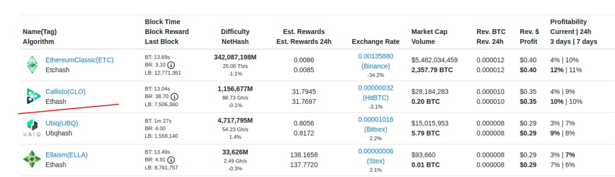Click the Difficulty column header
Viewport: 615px width, 177px height.
(235, 32)
